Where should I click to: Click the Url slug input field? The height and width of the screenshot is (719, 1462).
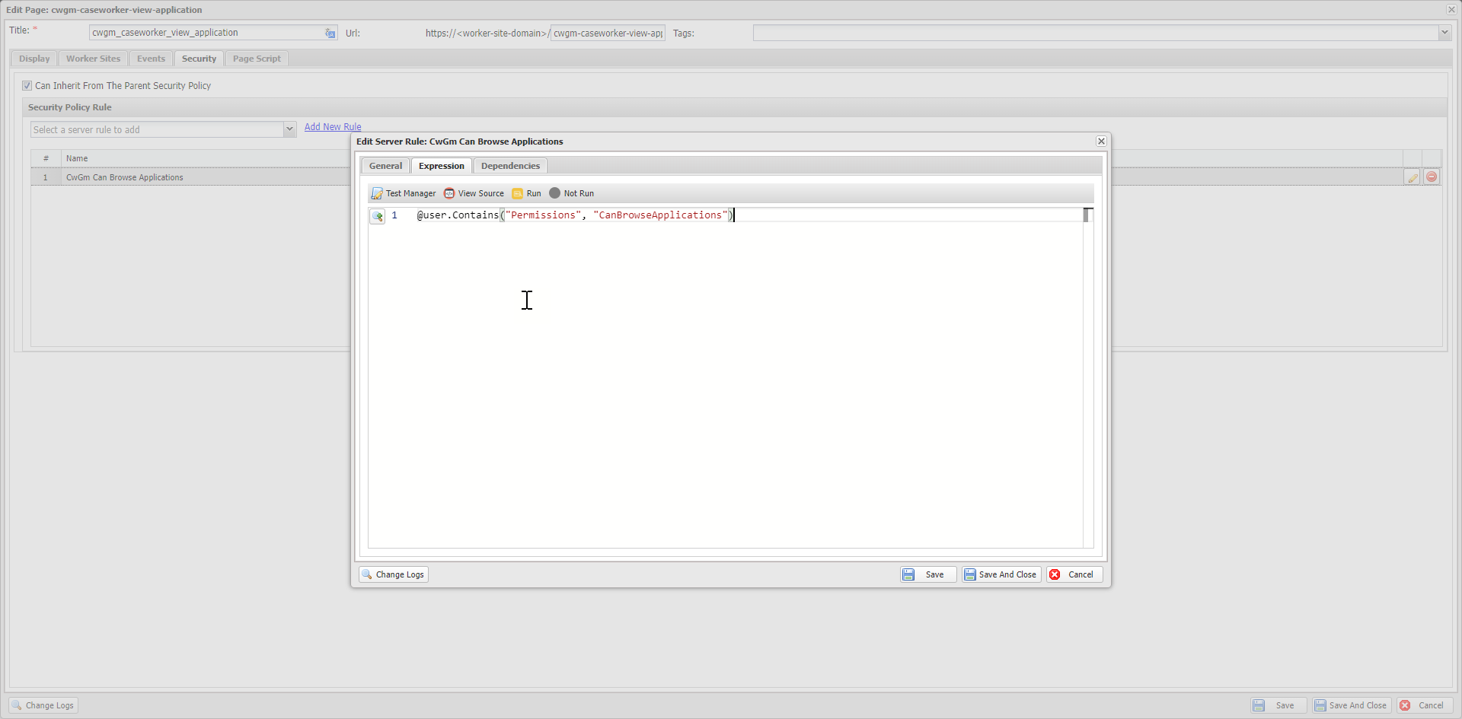[x=608, y=33]
